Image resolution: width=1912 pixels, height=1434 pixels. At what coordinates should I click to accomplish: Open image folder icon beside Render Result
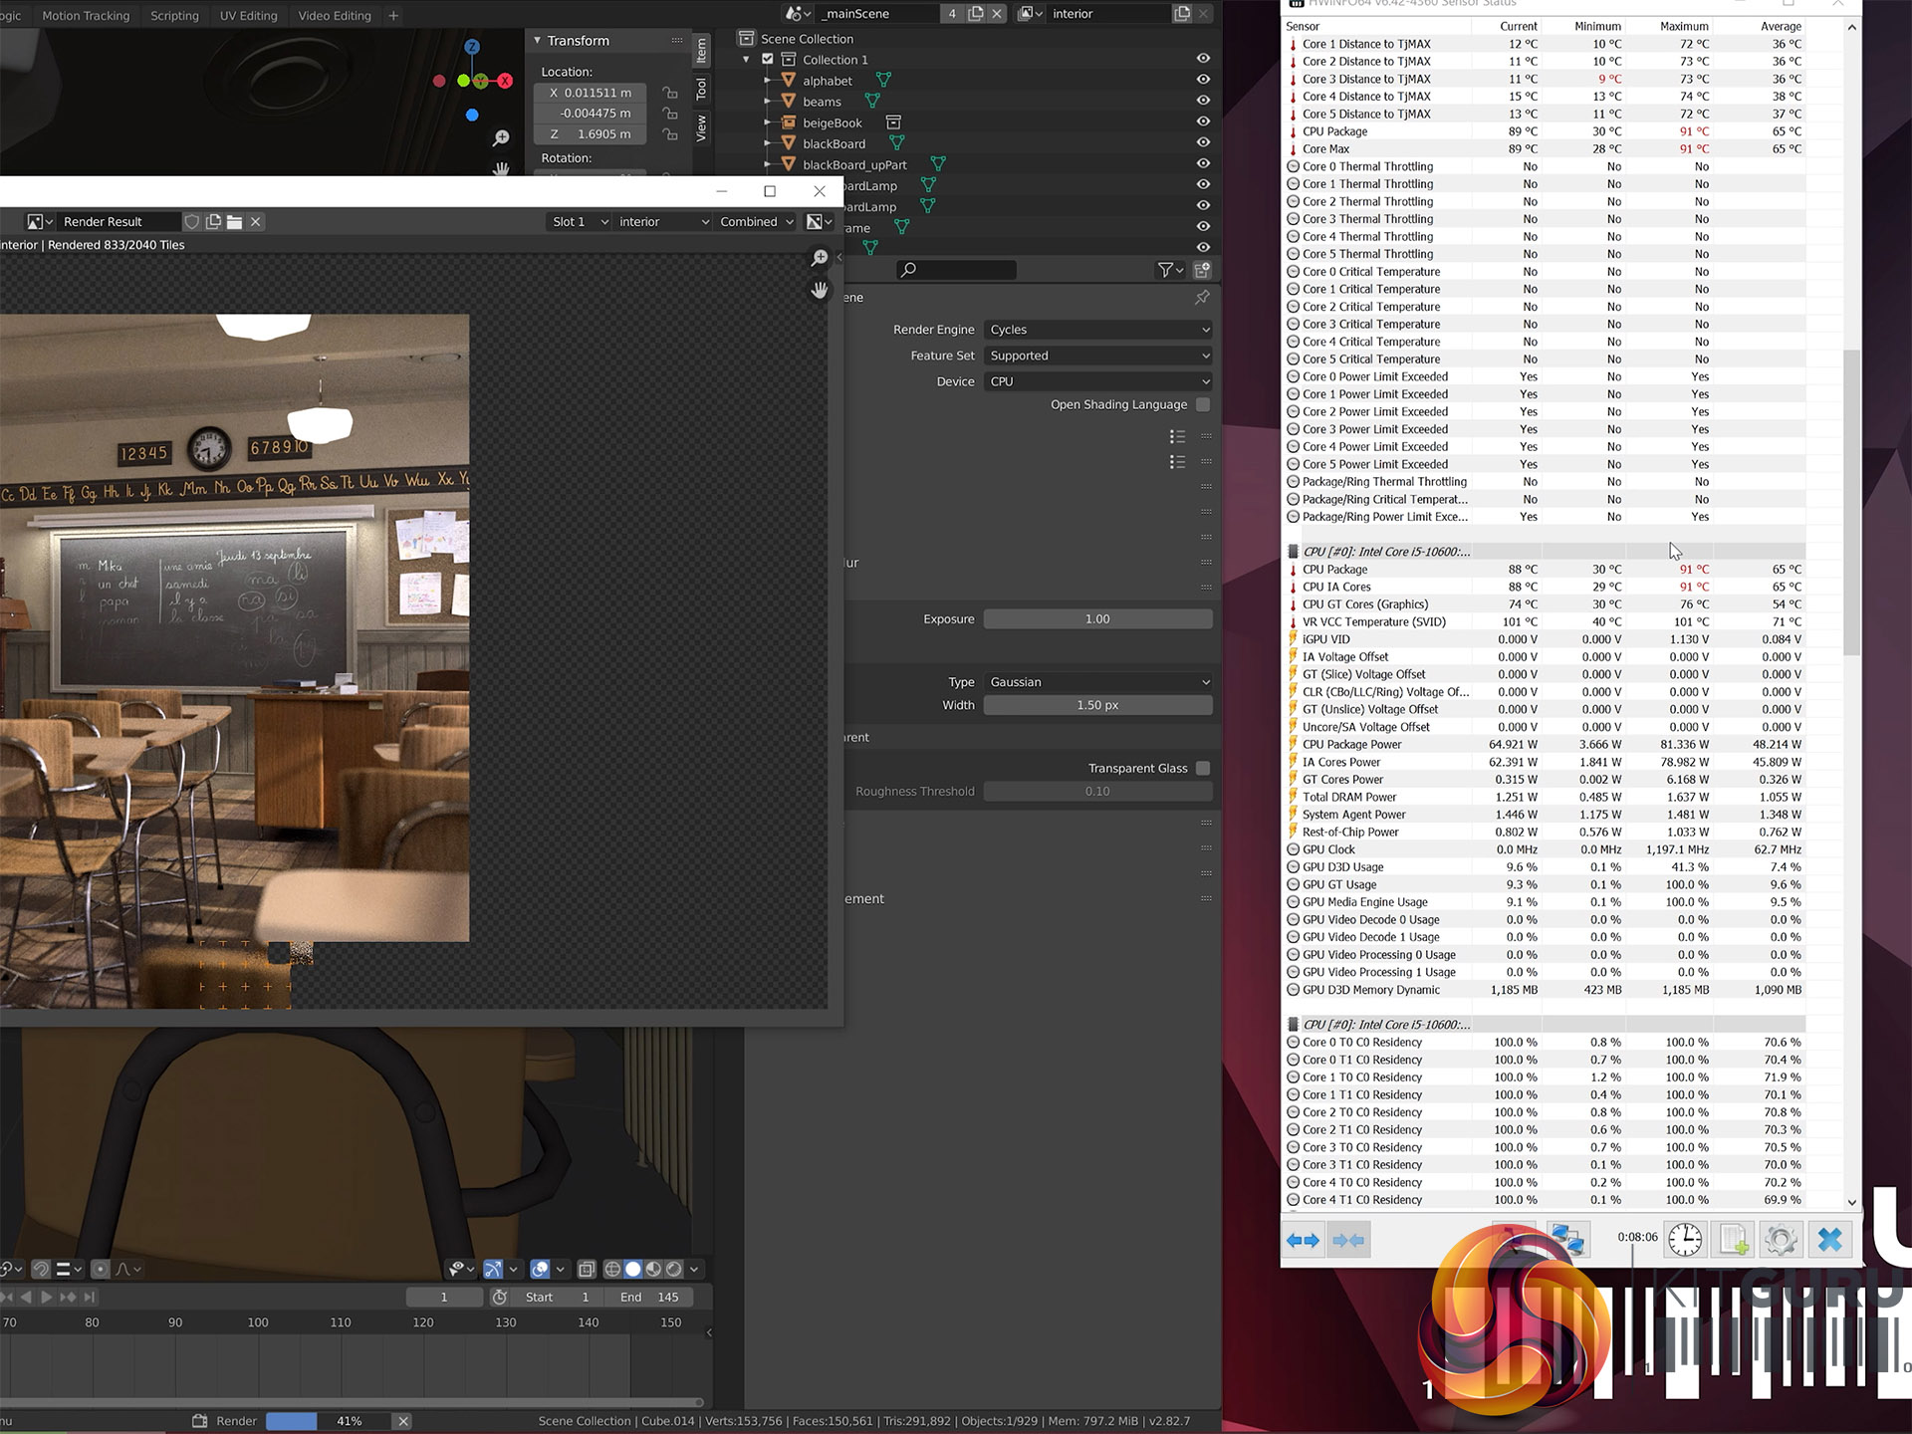click(234, 222)
